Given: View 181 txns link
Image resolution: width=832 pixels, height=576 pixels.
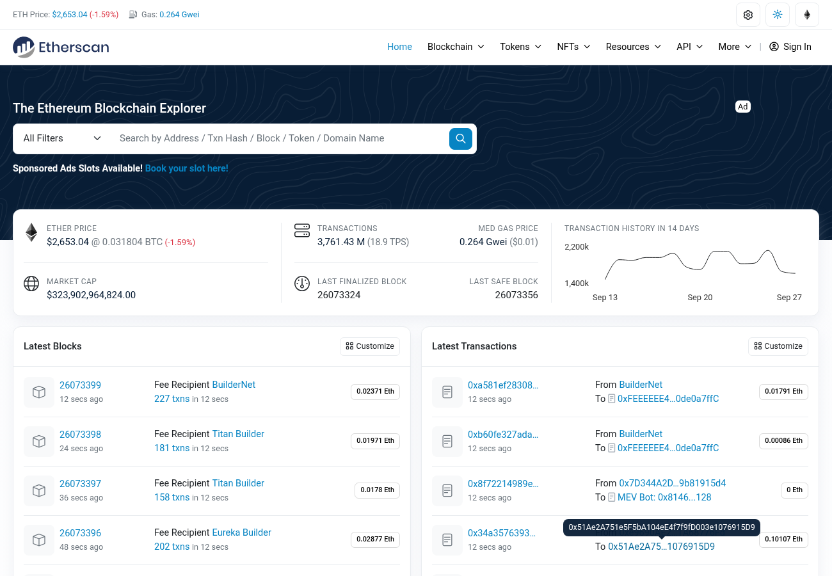Looking at the screenshot, I should (172, 448).
